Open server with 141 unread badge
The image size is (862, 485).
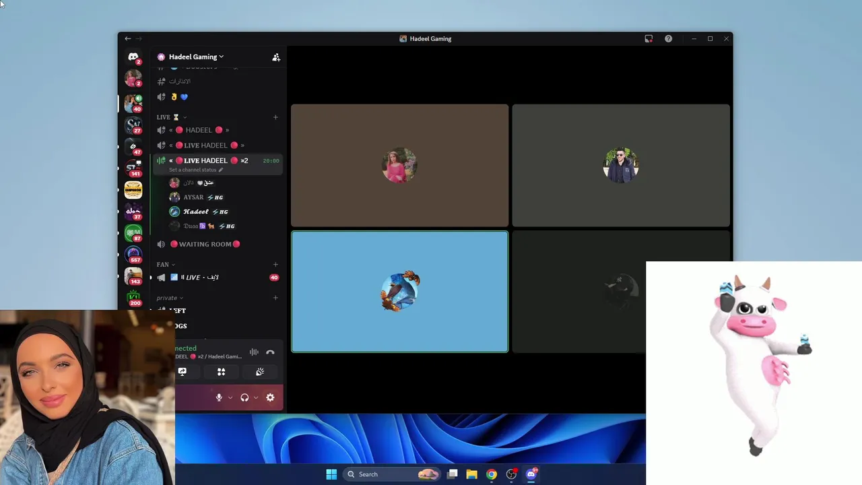pyautogui.click(x=133, y=168)
